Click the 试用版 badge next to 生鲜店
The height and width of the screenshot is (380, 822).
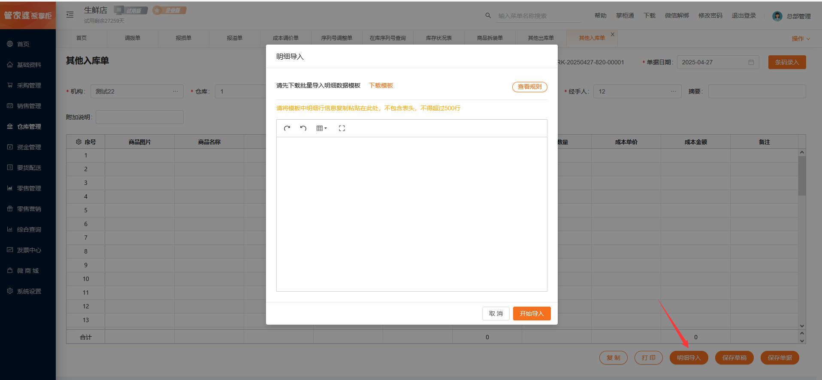[x=131, y=10]
